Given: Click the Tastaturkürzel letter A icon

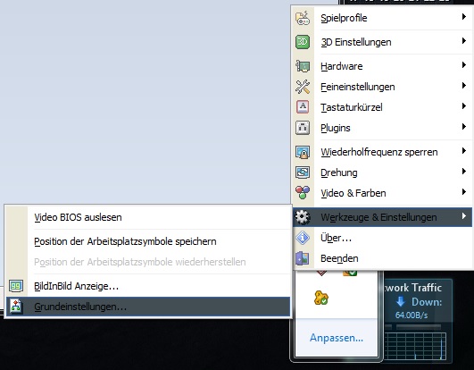Looking at the screenshot, I should point(303,107).
